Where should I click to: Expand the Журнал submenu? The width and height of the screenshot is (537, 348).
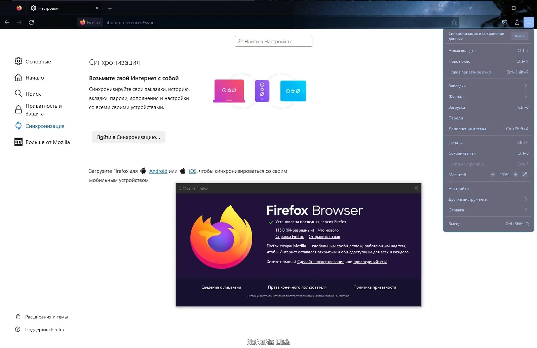489,97
